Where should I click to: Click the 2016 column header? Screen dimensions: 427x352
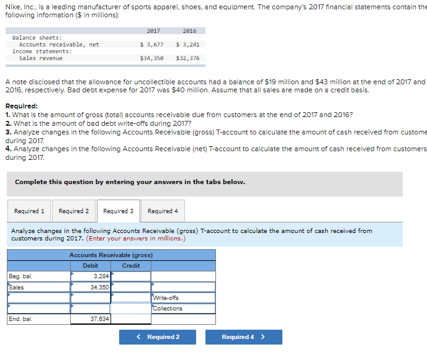pyautogui.click(x=189, y=31)
